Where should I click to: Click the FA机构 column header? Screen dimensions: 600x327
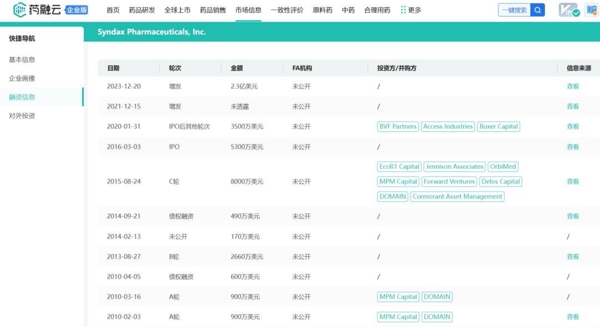[x=302, y=68]
